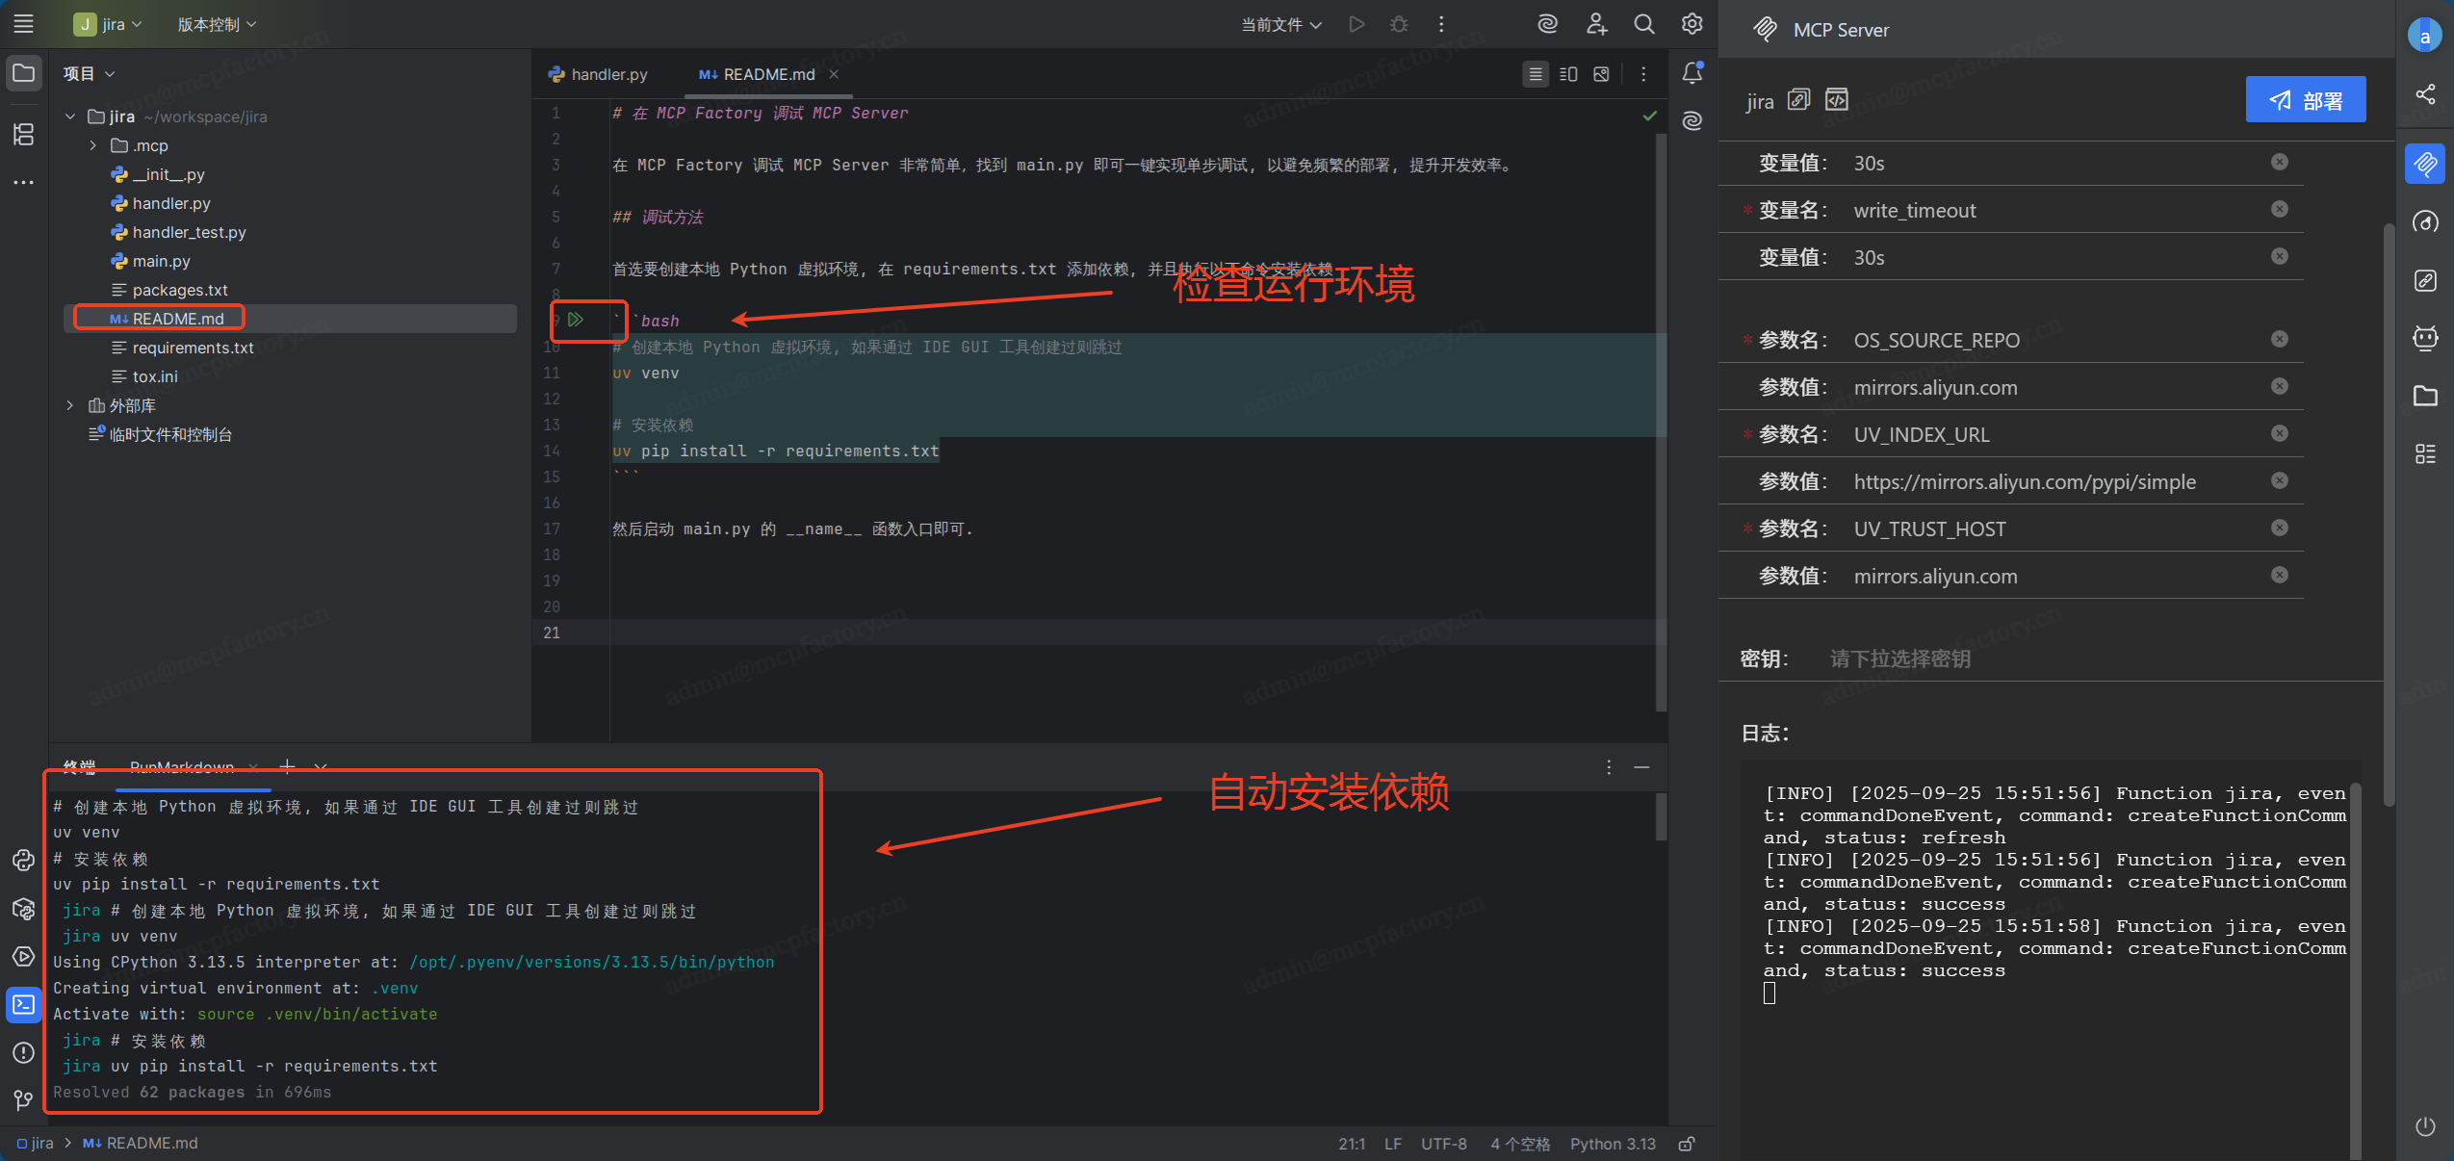2454x1161 pixels.
Task: Click the search magnifier icon
Action: point(1644,24)
